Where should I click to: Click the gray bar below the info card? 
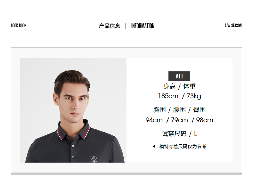coord(126,174)
